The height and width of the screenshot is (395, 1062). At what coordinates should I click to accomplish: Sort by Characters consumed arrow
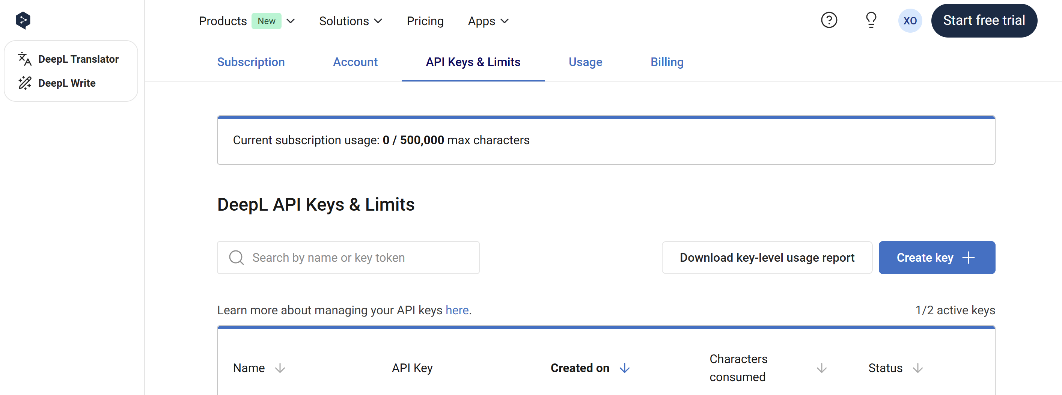[x=821, y=368]
